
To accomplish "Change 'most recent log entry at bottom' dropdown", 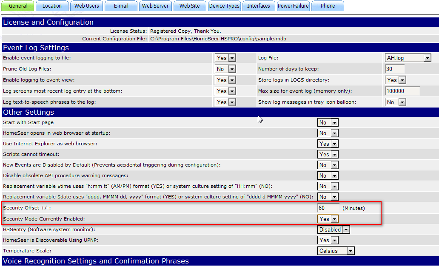I will pyautogui.click(x=225, y=91).
